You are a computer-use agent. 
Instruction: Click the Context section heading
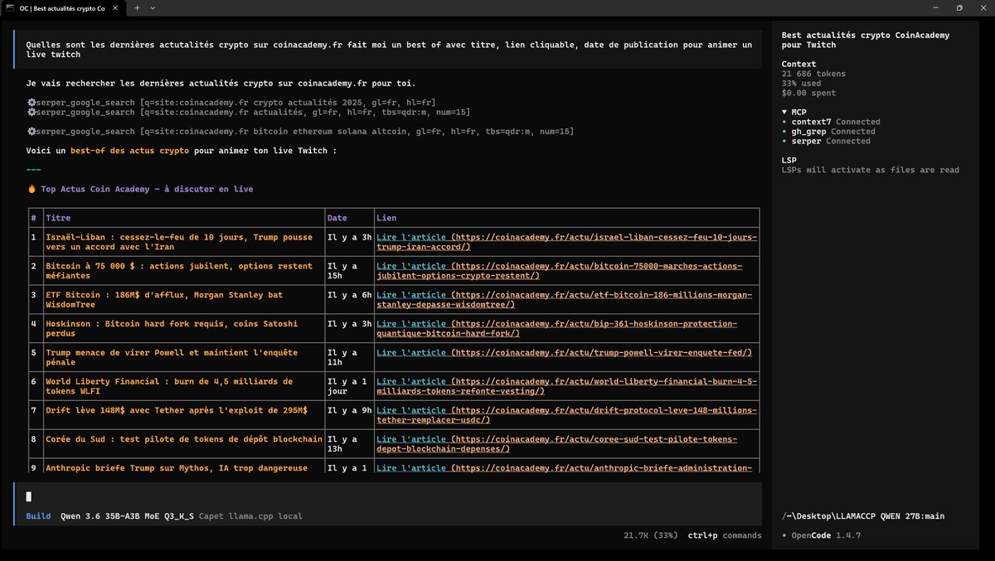(x=798, y=64)
